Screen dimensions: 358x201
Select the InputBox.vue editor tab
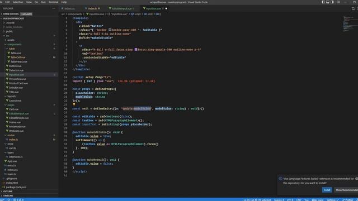[153, 8]
